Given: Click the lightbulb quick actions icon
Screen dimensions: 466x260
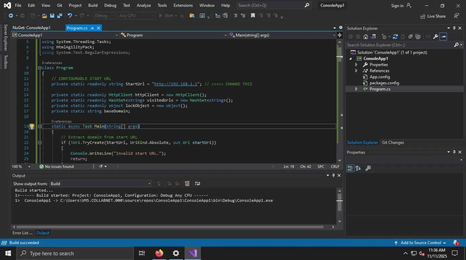Looking at the screenshot, I should click(x=31, y=126).
